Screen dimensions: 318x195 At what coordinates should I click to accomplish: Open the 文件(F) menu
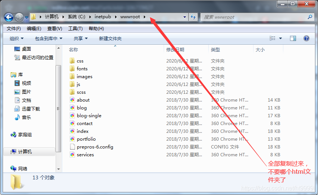[x=13, y=29]
